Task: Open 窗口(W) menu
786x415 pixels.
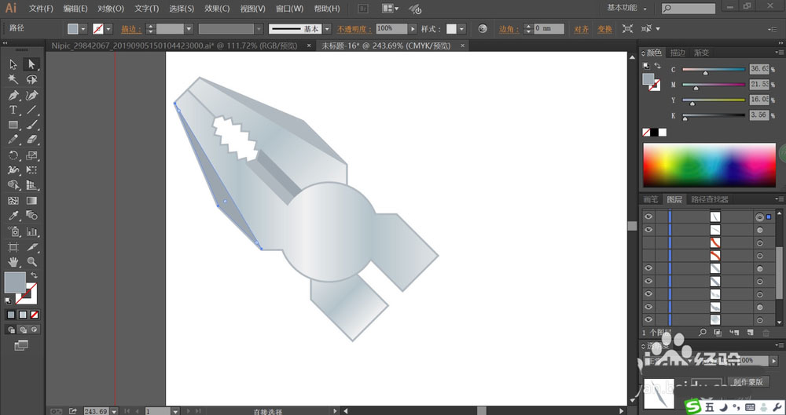Action: coord(290,9)
